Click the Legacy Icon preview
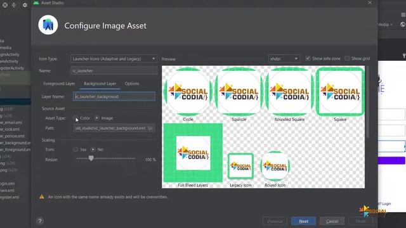The width and height of the screenshot is (406, 228). (240, 166)
